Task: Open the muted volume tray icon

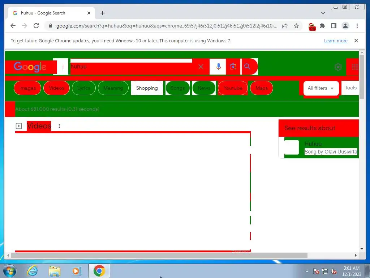Action: (x=334, y=271)
